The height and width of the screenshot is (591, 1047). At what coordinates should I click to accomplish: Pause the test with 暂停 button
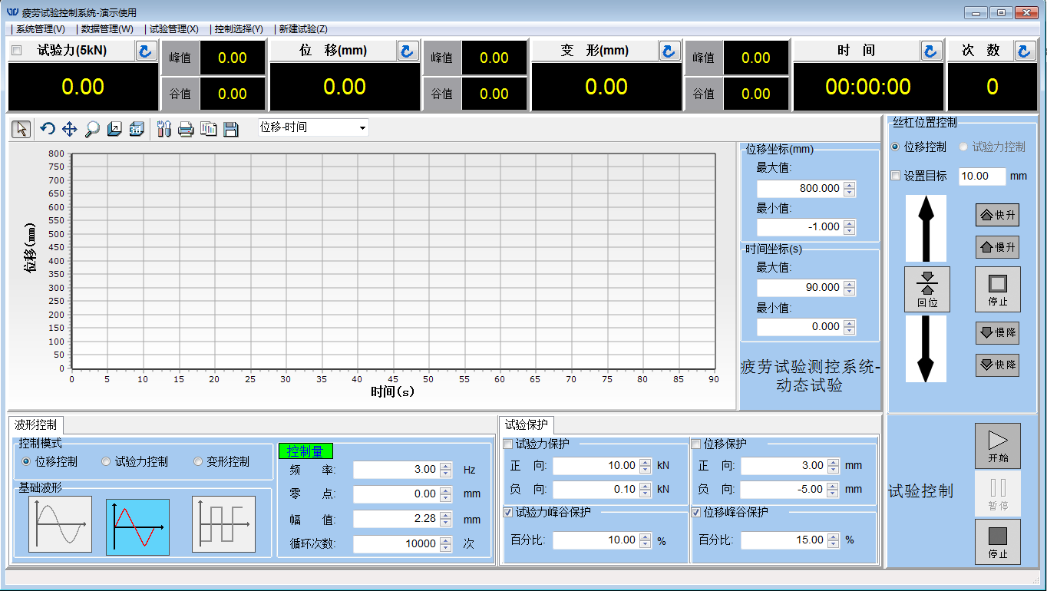[998, 494]
